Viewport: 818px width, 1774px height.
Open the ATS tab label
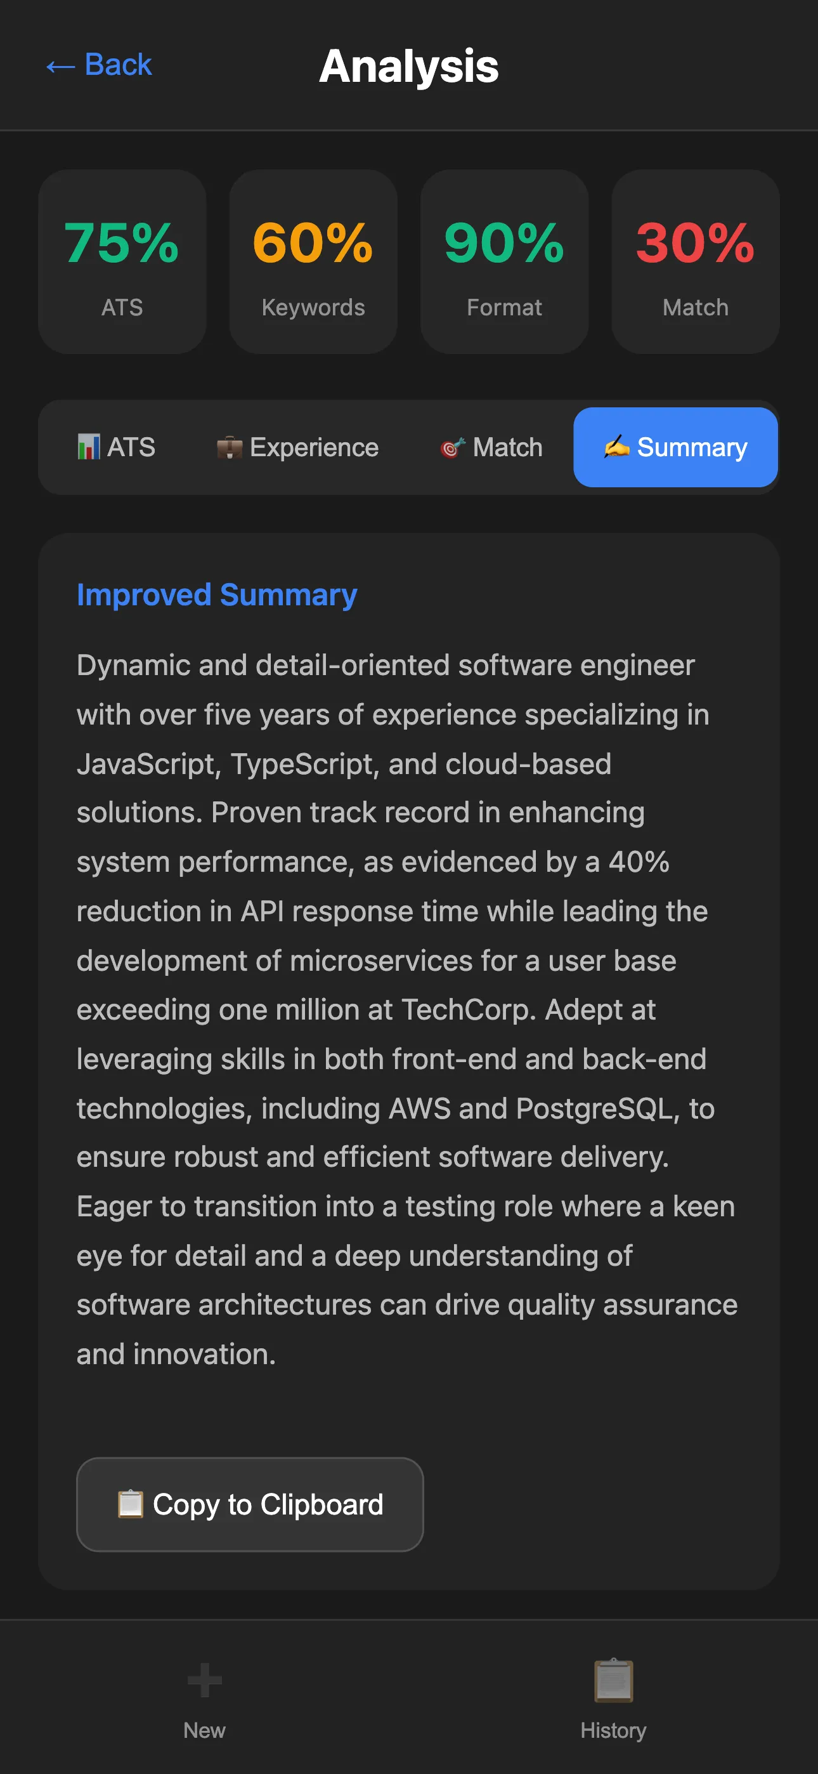131,448
